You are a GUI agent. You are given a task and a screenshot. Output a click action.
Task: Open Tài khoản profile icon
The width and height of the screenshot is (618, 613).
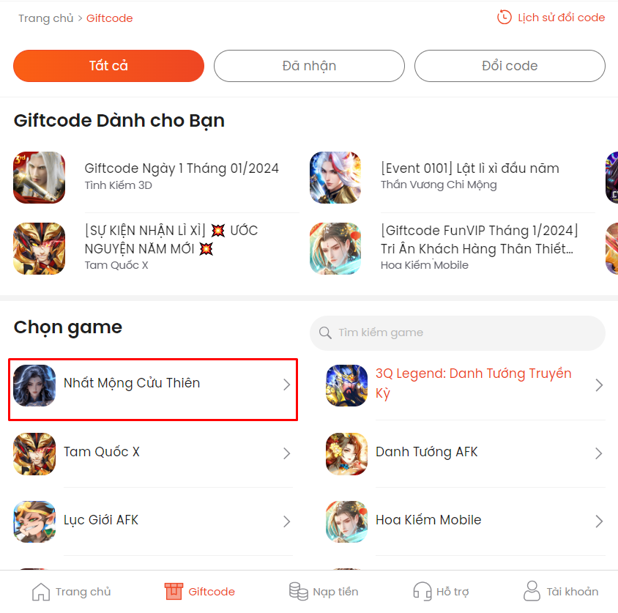pos(532,591)
